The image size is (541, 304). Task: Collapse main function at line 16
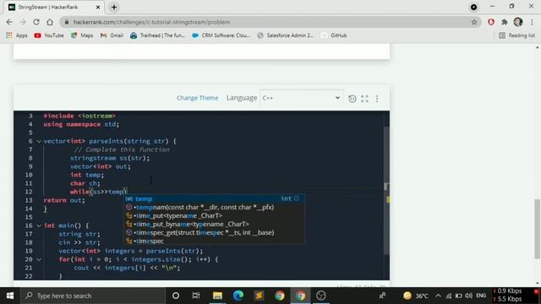tap(39, 225)
